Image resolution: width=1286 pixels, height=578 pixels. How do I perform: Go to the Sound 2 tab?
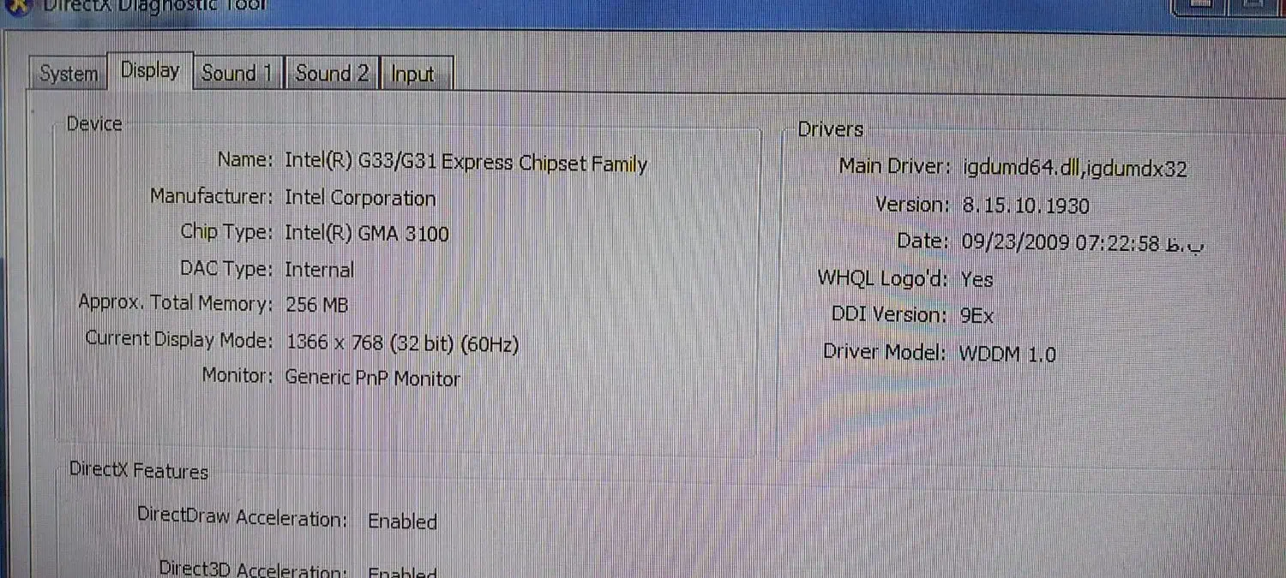(x=332, y=74)
